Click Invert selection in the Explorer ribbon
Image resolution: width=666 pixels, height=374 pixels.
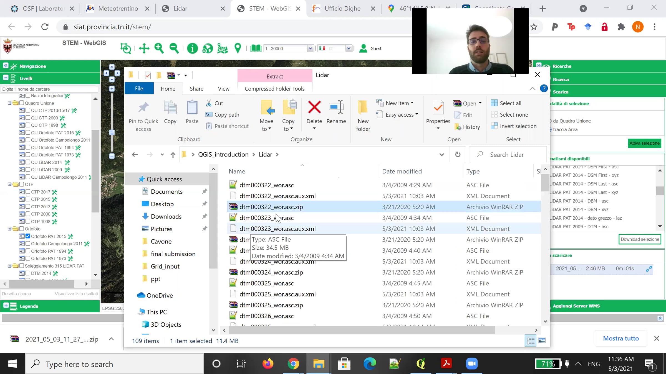pyautogui.click(x=514, y=126)
